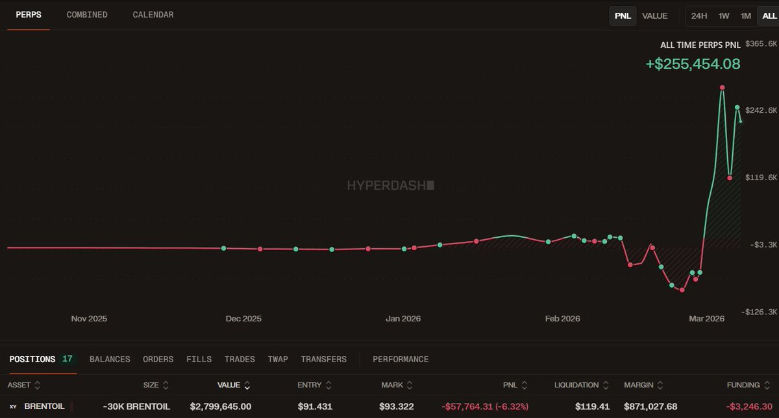
Task: Click the latest green data point on the chart
Action: point(737,107)
